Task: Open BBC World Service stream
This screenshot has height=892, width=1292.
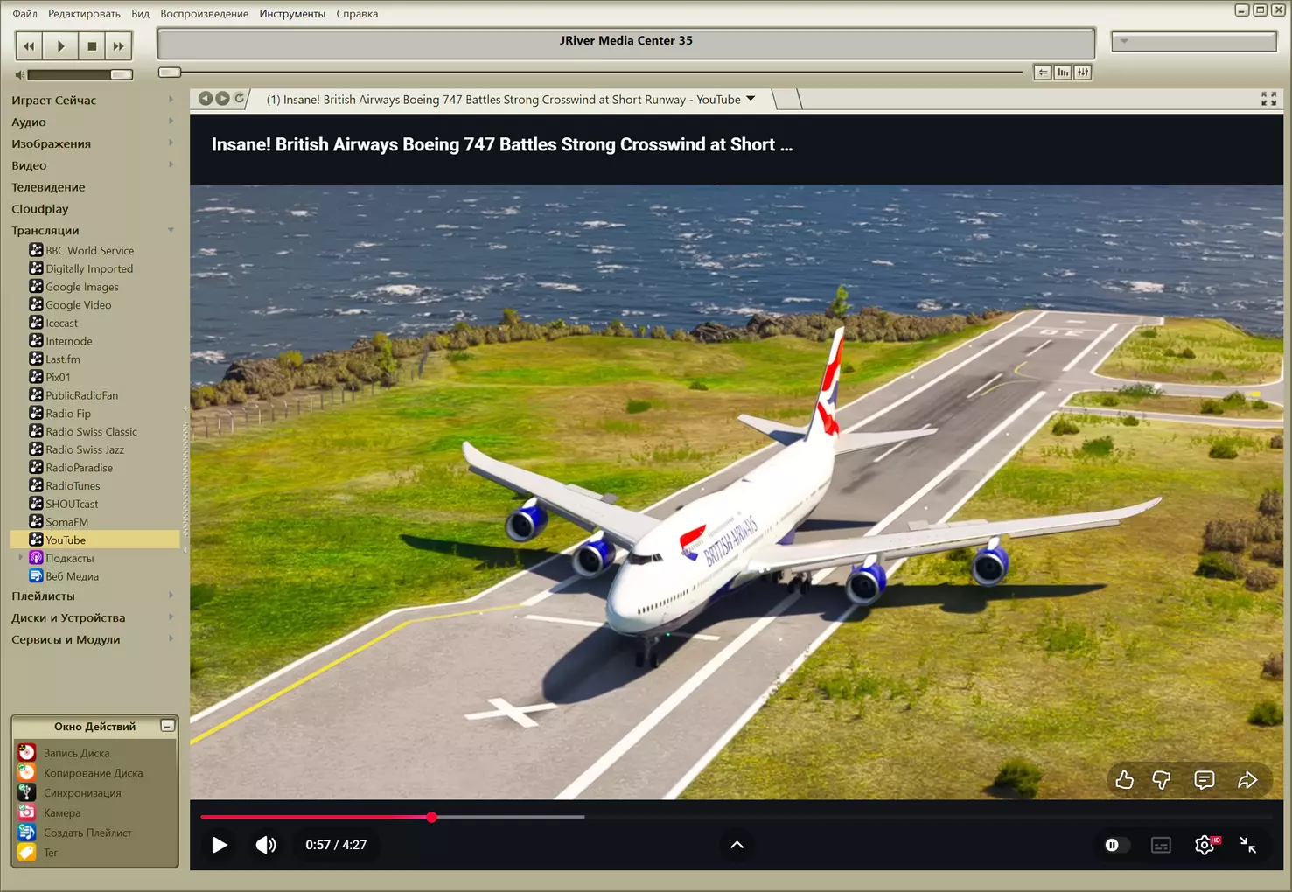Action: pyautogui.click(x=89, y=251)
